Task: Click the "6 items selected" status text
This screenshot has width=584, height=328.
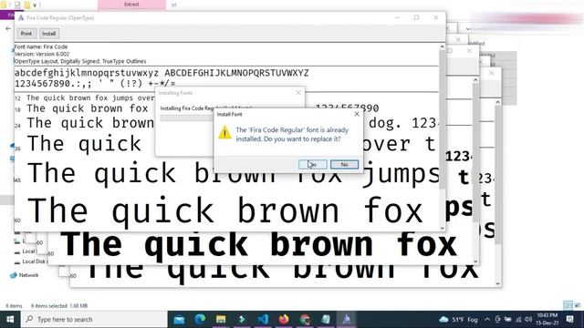Action: pos(48,306)
